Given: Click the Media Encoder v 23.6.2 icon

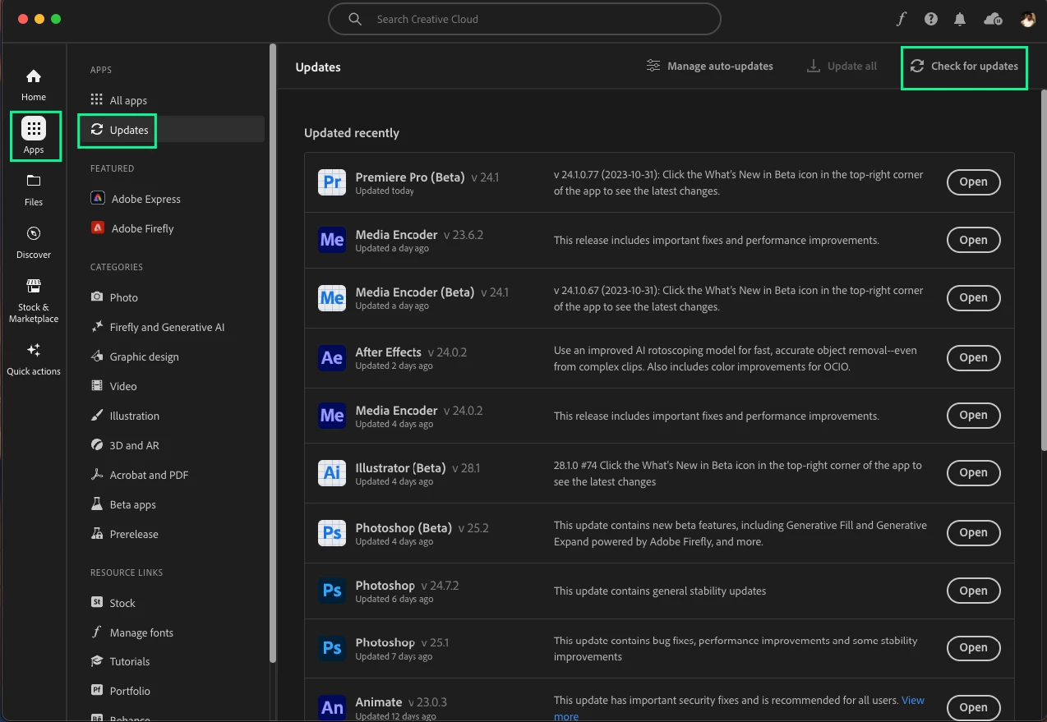Looking at the screenshot, I should (332, 240).
